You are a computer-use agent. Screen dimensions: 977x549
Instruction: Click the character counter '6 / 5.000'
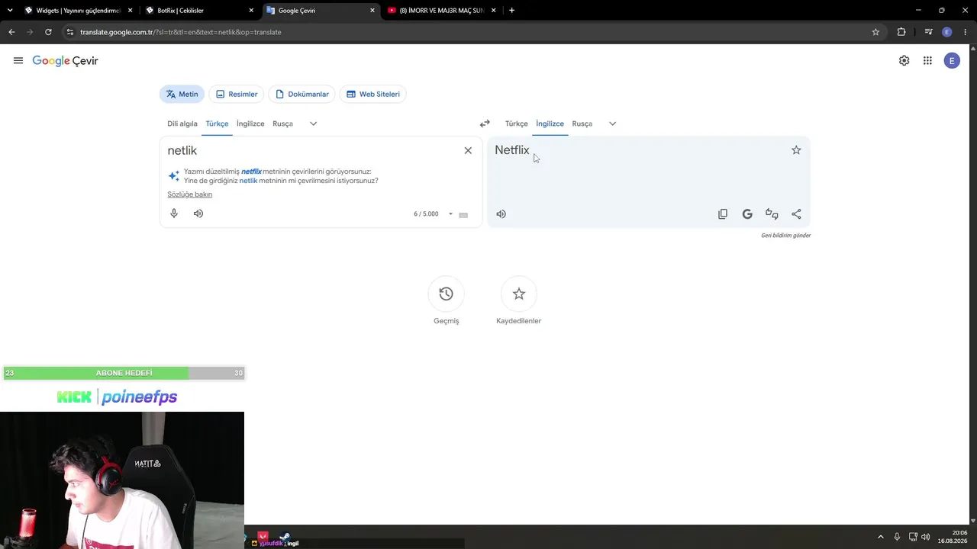coord(426,214)
